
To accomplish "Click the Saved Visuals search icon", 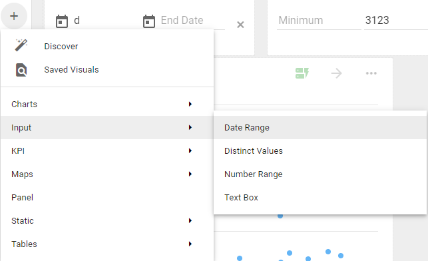I will pyautogui.click(x=21, y=70).
